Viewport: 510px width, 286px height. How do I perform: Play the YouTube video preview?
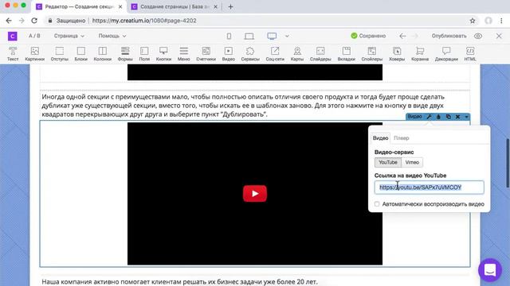click(255, 194)
